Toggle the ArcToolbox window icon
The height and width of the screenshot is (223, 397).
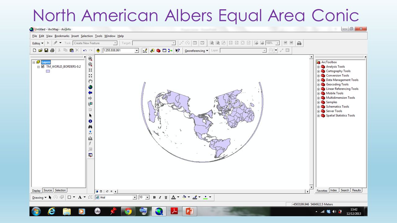[158, 50]
